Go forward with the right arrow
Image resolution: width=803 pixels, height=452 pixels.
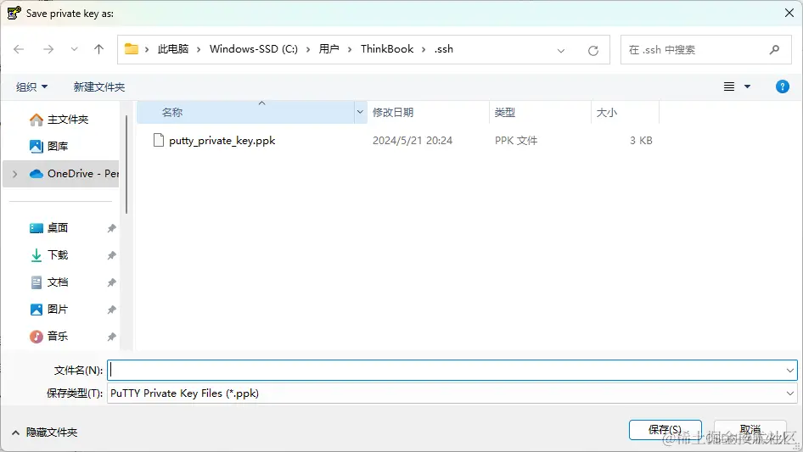point(48,49)
